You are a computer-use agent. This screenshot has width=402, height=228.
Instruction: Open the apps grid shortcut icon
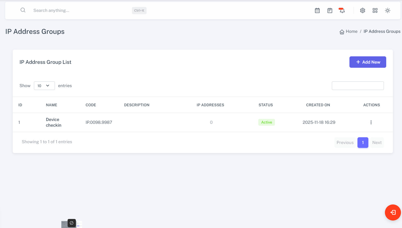point(375,11)
